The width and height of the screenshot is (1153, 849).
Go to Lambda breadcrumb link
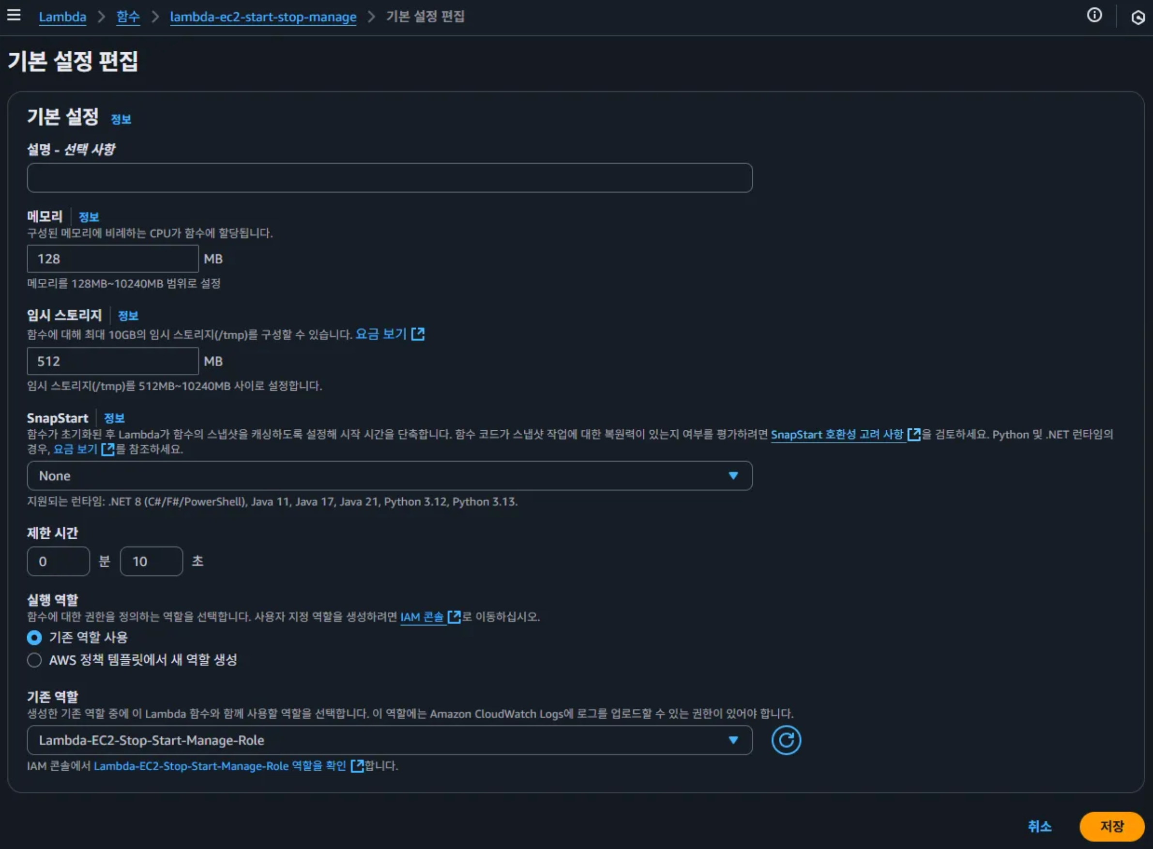pyautogui.click(x=62, y=17)
